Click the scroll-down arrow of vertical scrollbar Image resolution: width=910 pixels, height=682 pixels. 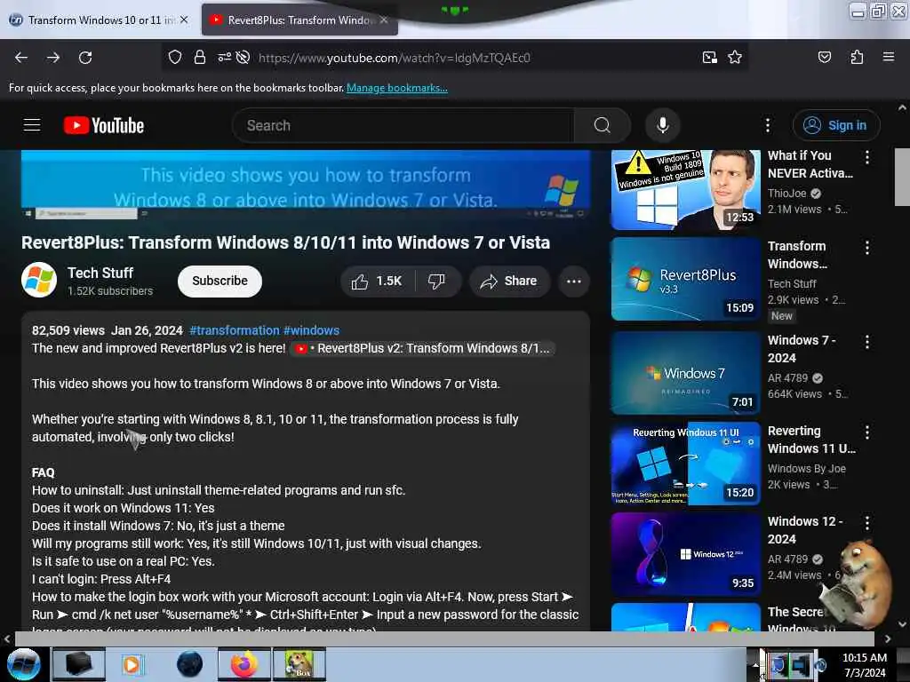(x=902, y=624)
